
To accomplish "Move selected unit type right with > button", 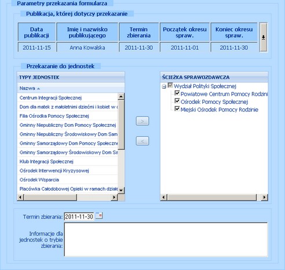I will [142, 121].
